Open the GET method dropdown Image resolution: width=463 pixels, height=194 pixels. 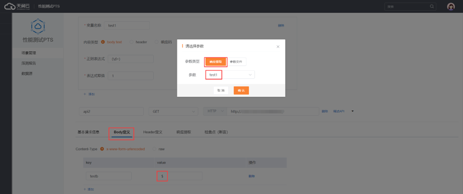pyautogui.click(x=173, y=111)
